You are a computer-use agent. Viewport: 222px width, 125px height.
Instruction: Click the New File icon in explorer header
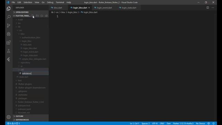[x=33, y=16]
